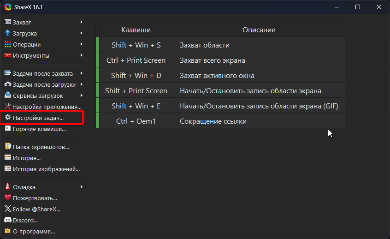Select the Ctrl + Oem1 cell
This screenshot has width=390, height=239.
point(136,121)
